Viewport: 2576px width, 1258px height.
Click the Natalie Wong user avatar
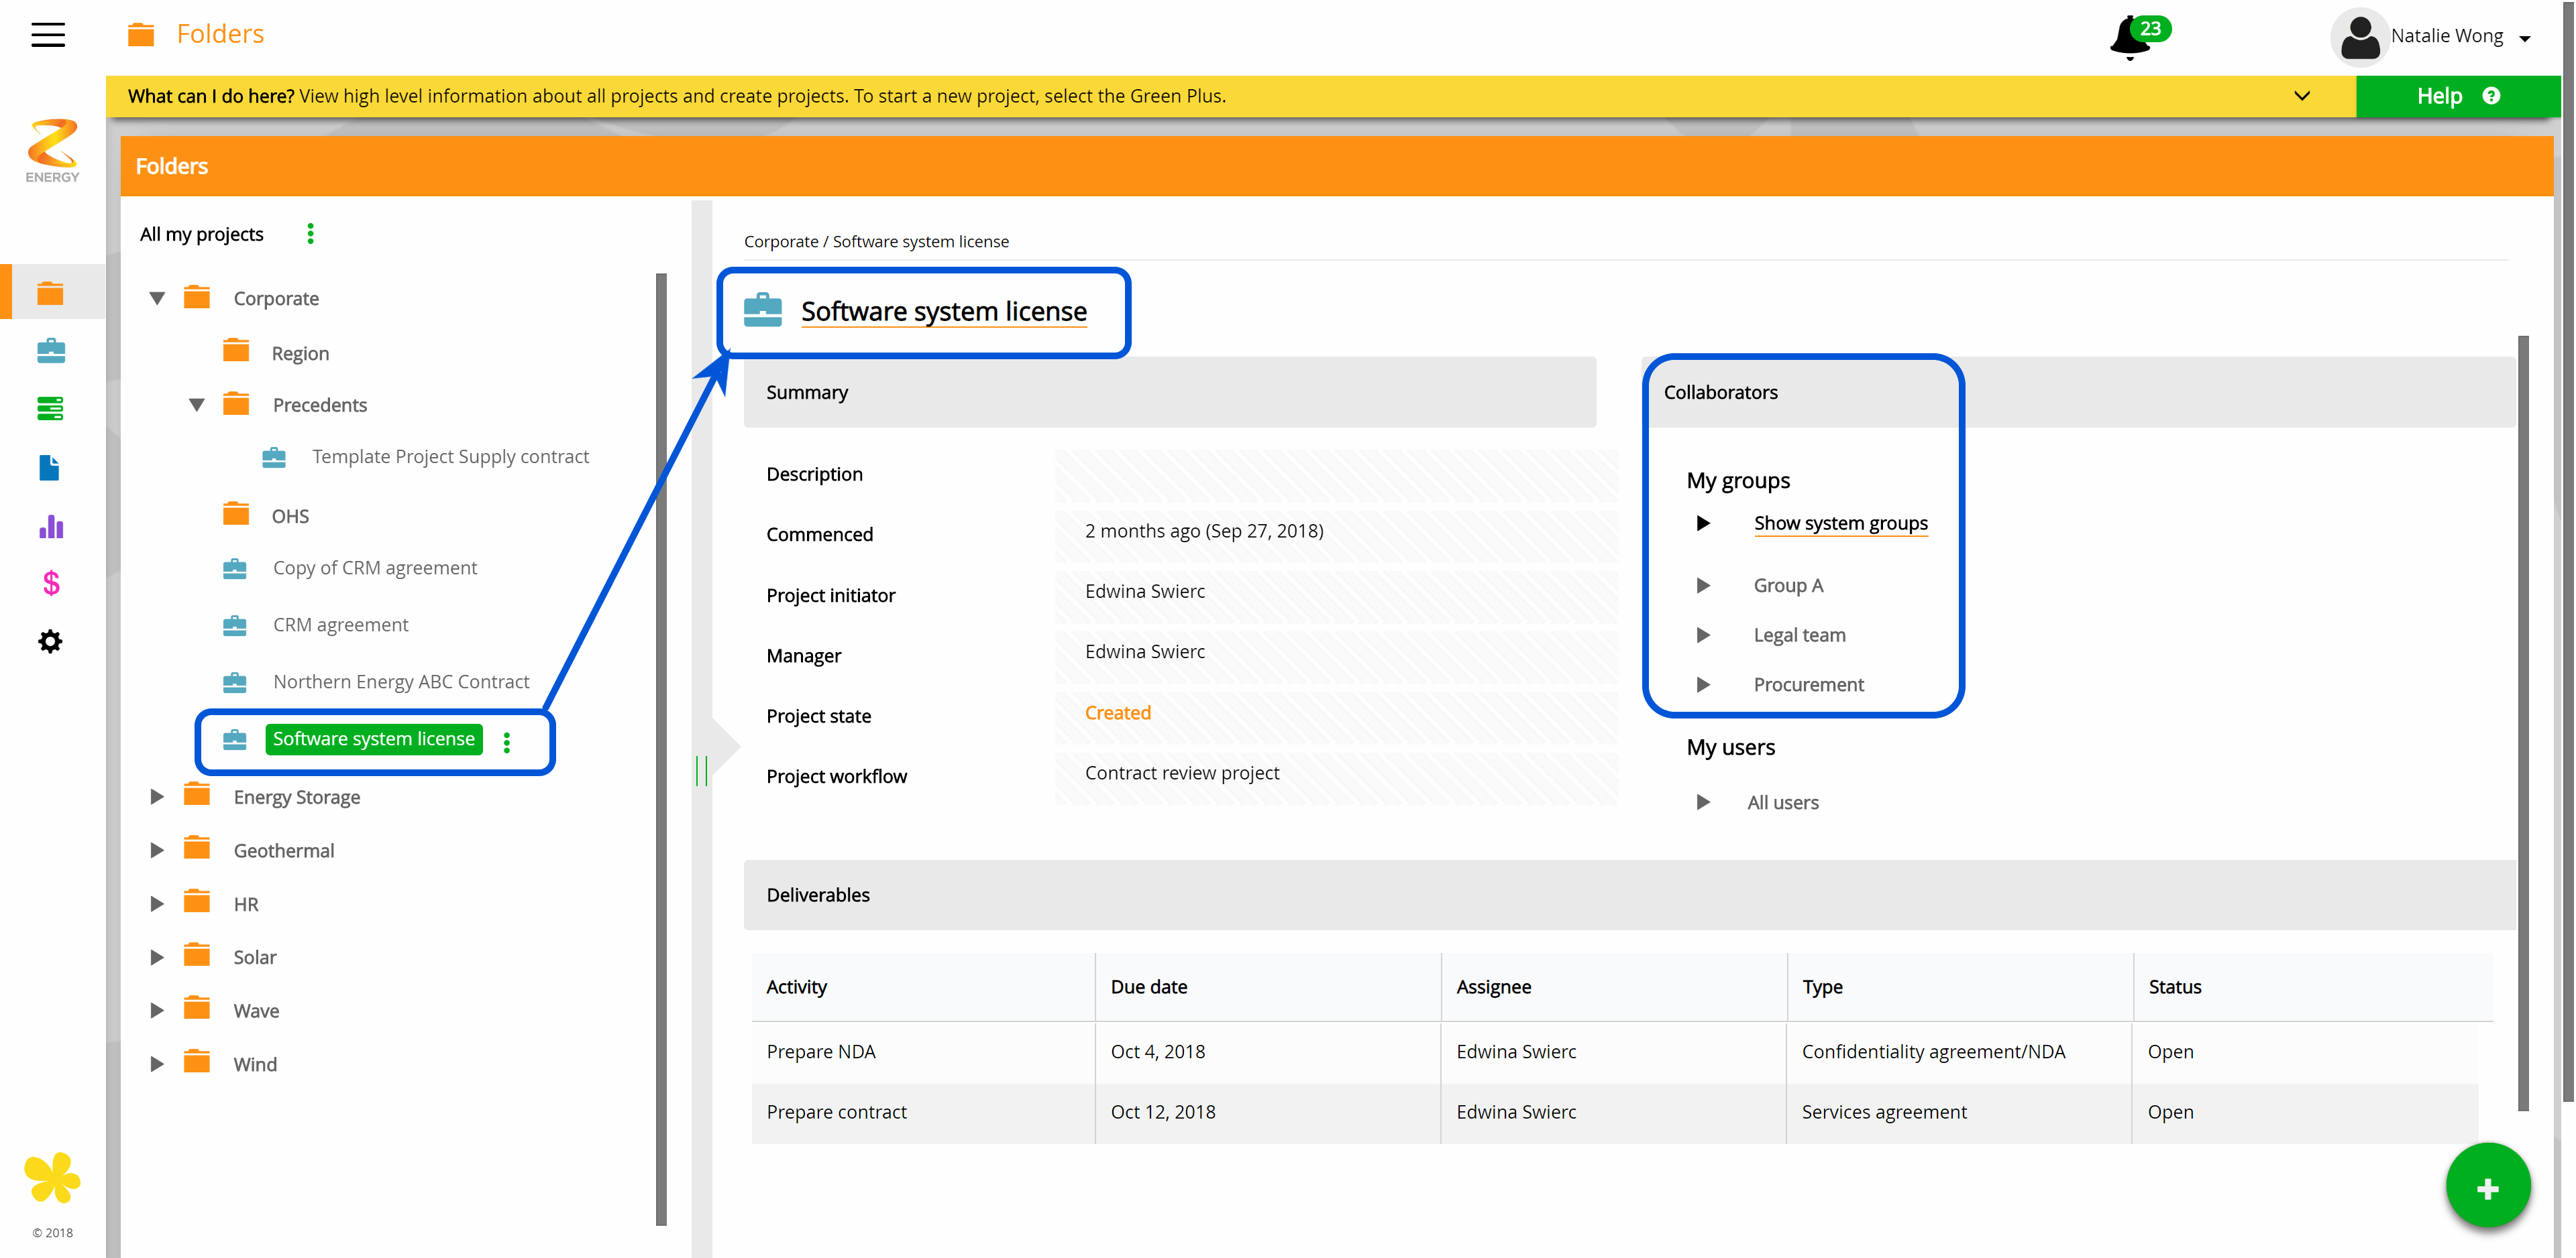pyautogui.click(x=2359, y=37)
